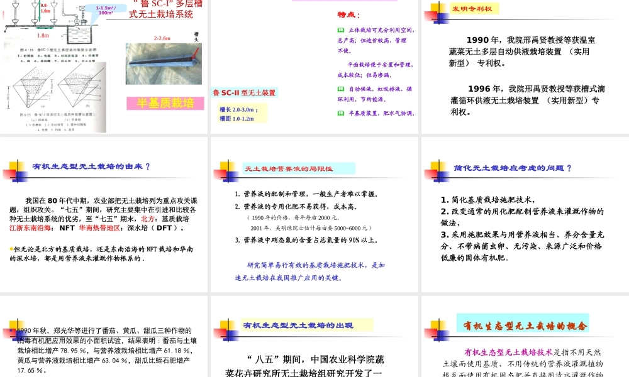Screen dimensions: 629x377
Task: Click the green 1.8m dimension marker in diagram
Action: 44,28
